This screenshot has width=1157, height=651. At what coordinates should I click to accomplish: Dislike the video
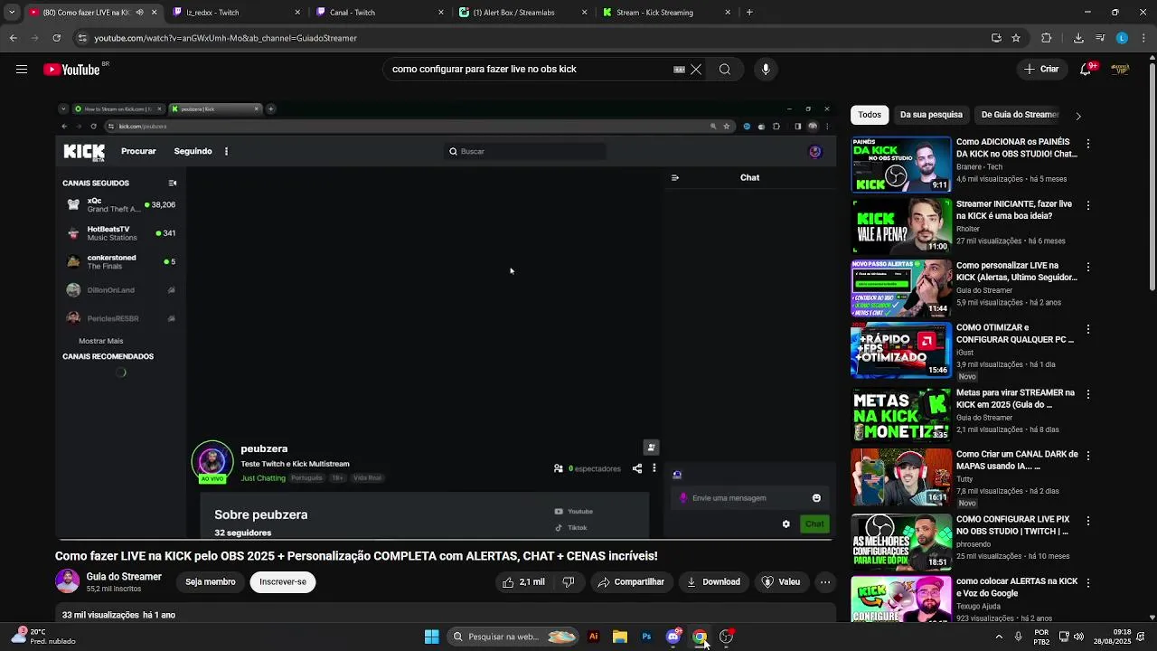point(569,582)
